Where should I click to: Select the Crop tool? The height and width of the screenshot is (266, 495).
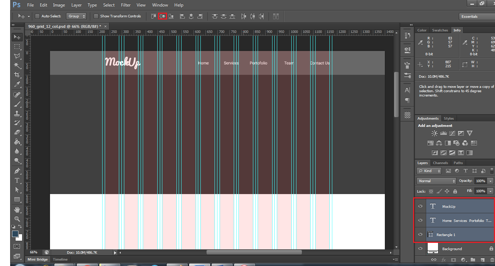pyautogui.click(x=17, y=75)
